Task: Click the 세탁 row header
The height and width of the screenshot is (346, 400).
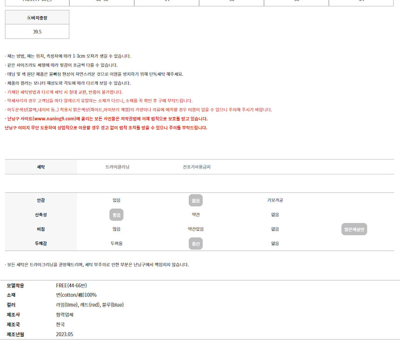Action: pos(41,166)
